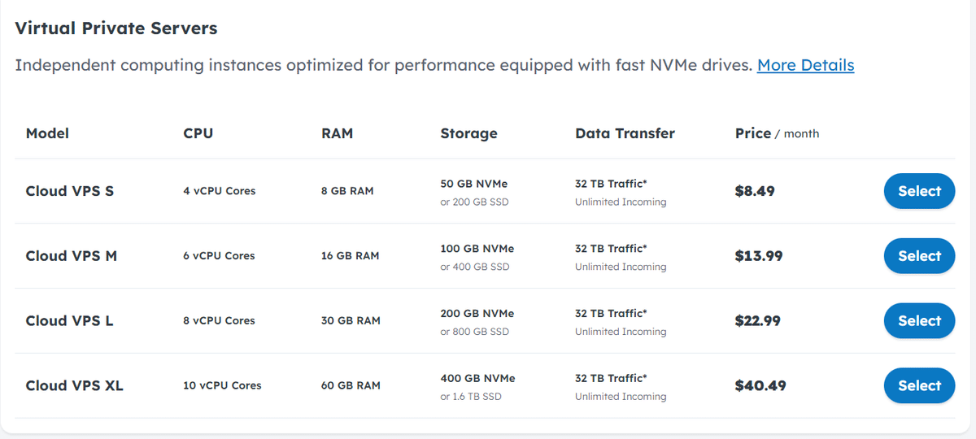
Task: Click the $22.99 price
Action: pyautogui.click(x=758, y=321)
